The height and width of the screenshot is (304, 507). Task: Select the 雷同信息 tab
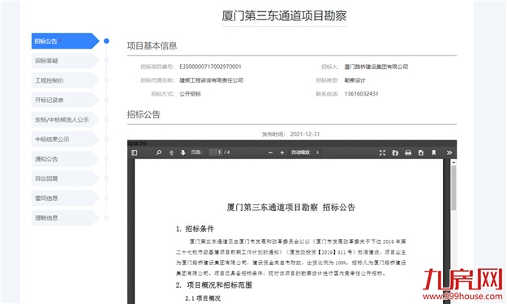65,198
